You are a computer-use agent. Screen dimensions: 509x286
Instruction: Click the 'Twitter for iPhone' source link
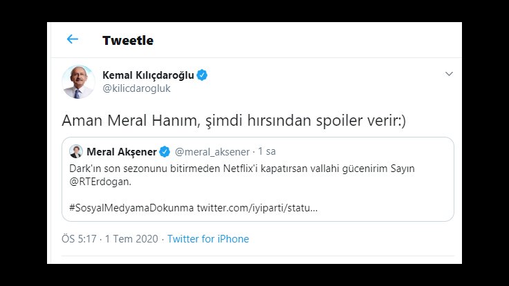pyautogui.click(x=208, y=239)
